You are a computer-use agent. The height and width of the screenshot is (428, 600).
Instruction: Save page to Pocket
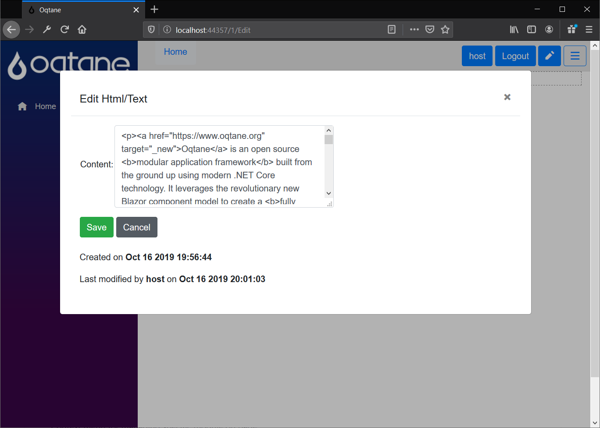tap(430, 30)
